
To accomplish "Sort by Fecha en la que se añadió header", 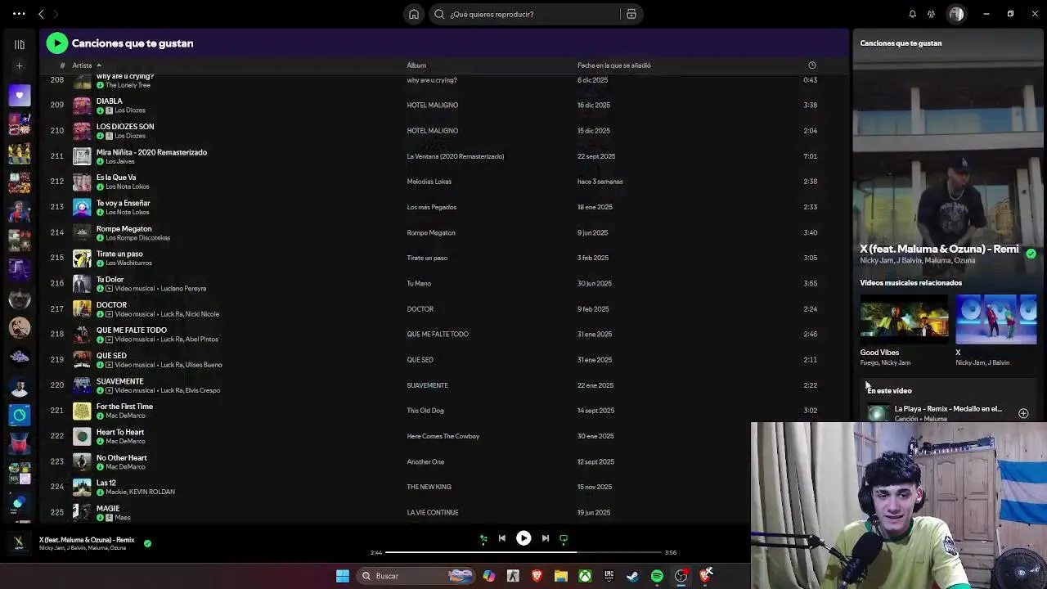I will [614, 65].
